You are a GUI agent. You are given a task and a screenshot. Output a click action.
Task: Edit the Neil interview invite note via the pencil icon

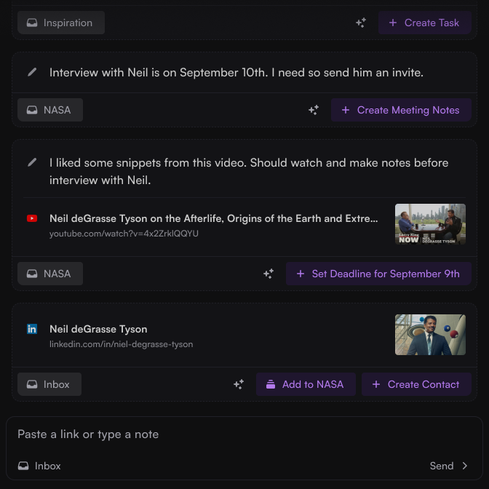[x=32, y=72]
